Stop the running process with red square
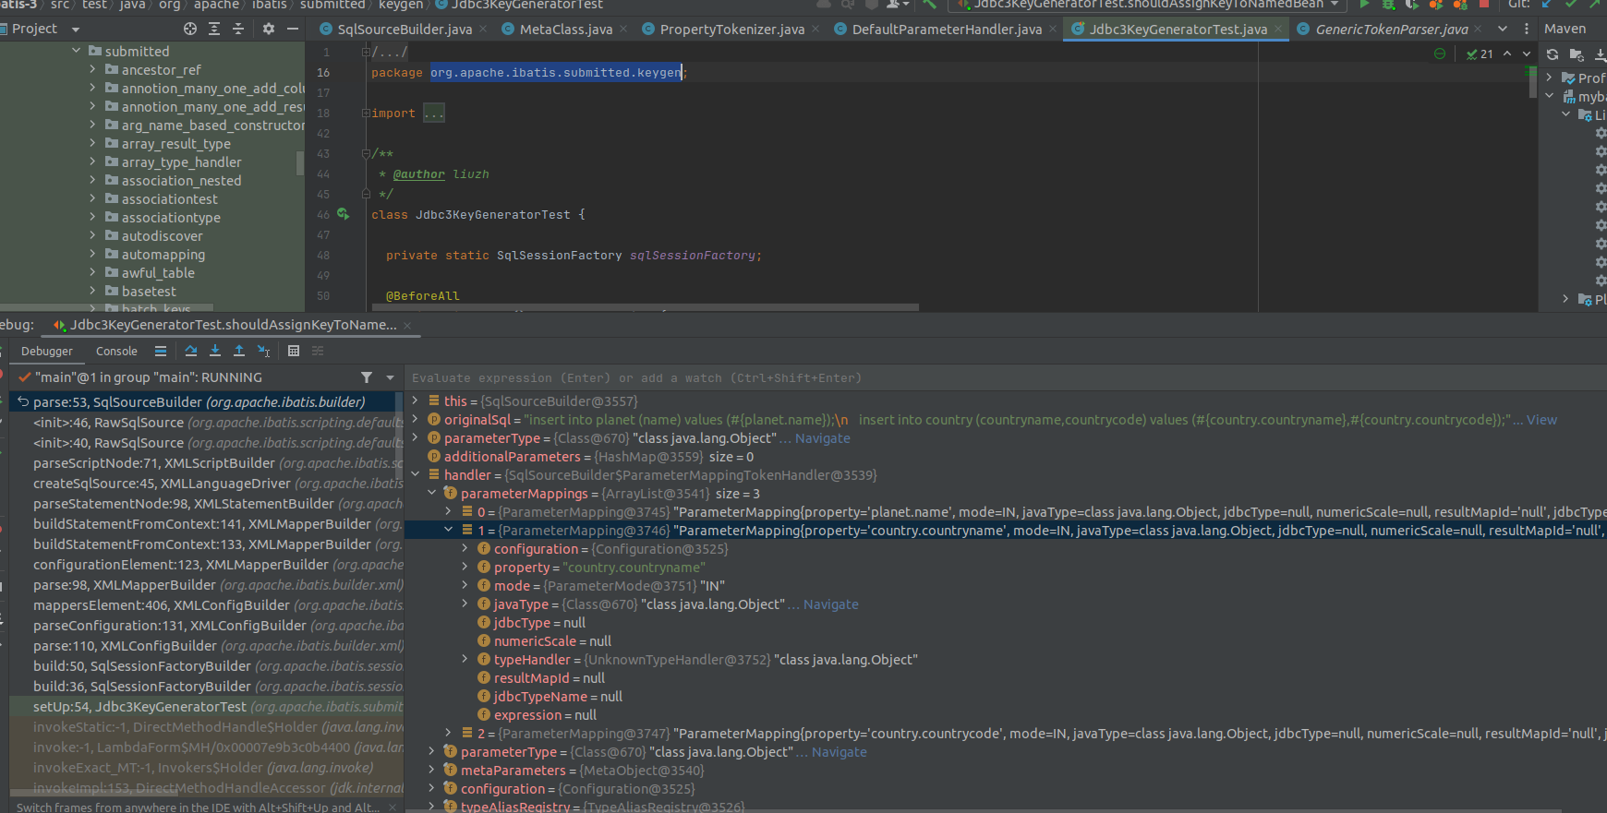Screen dimensions: 1607x813 [1484, 4]
